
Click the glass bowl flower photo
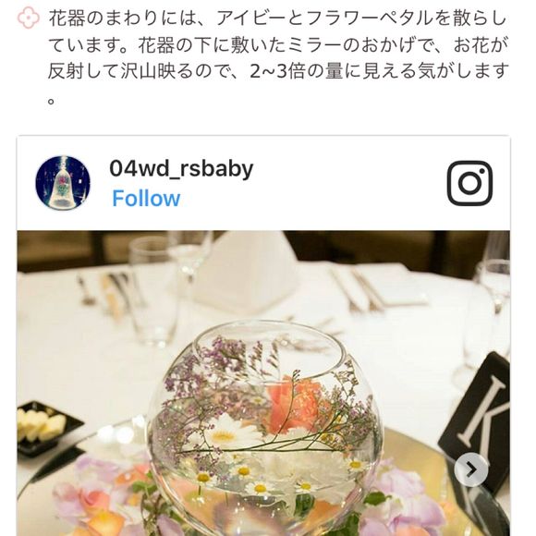tap(263, 384)
